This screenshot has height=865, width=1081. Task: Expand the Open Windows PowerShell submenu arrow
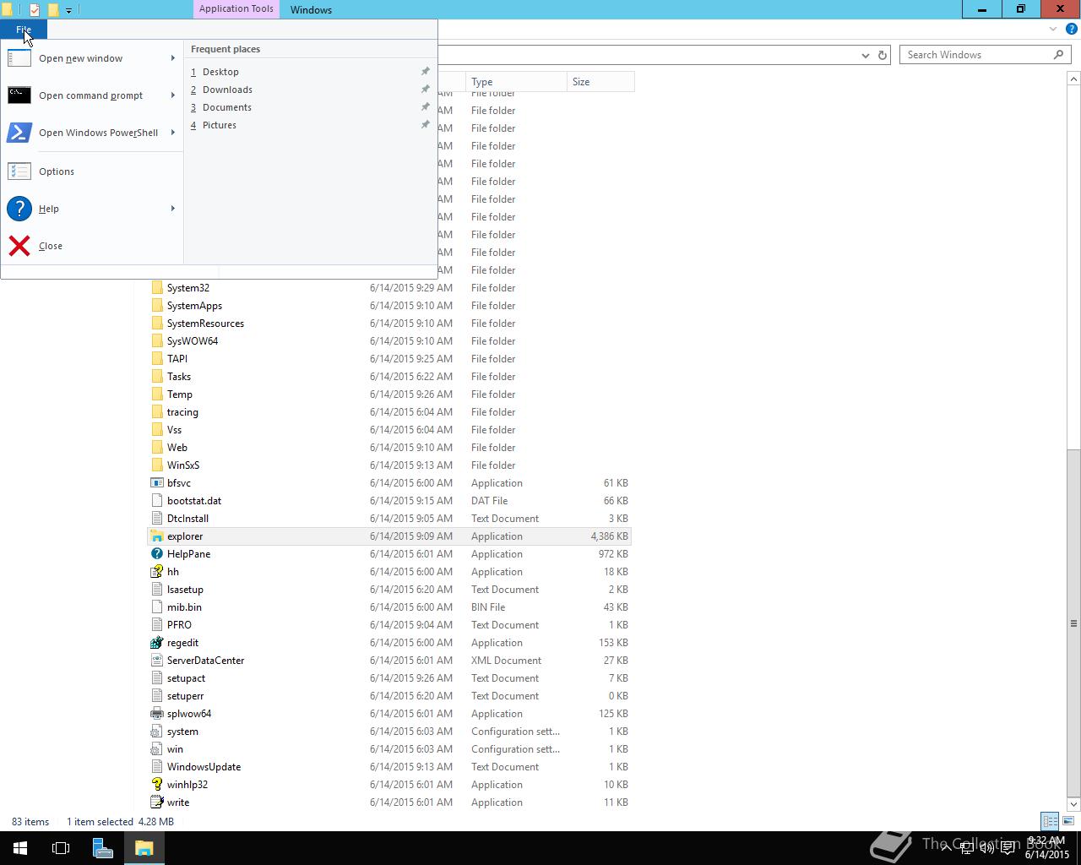pos(172,133)
